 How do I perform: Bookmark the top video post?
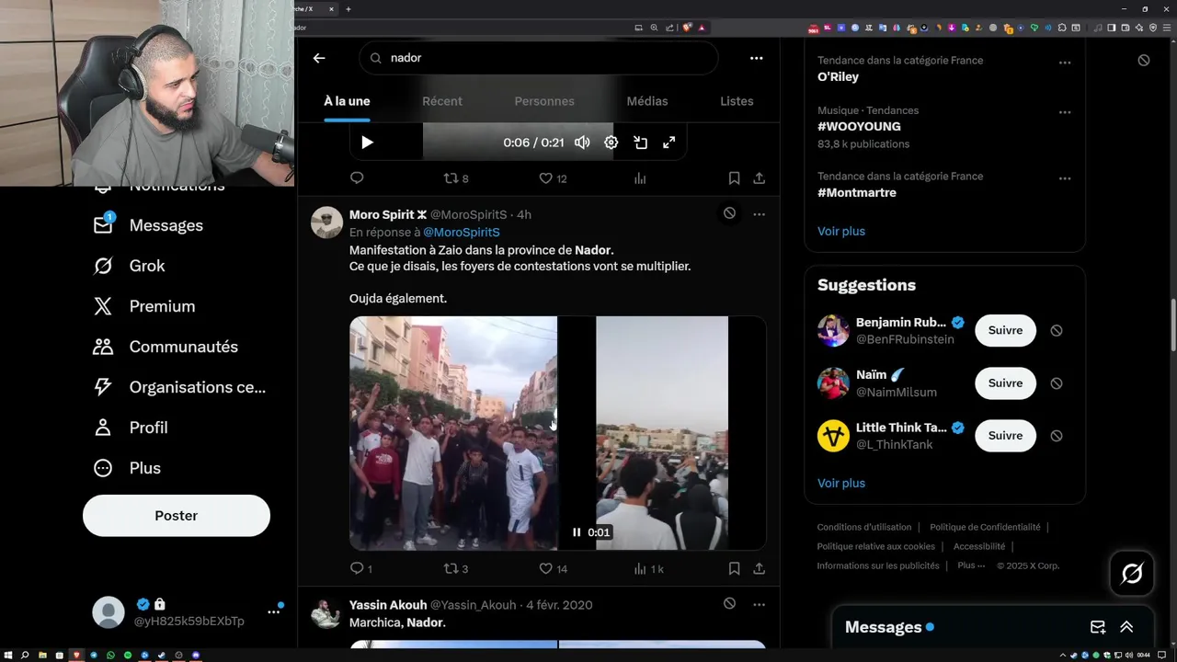coord(734,178)
